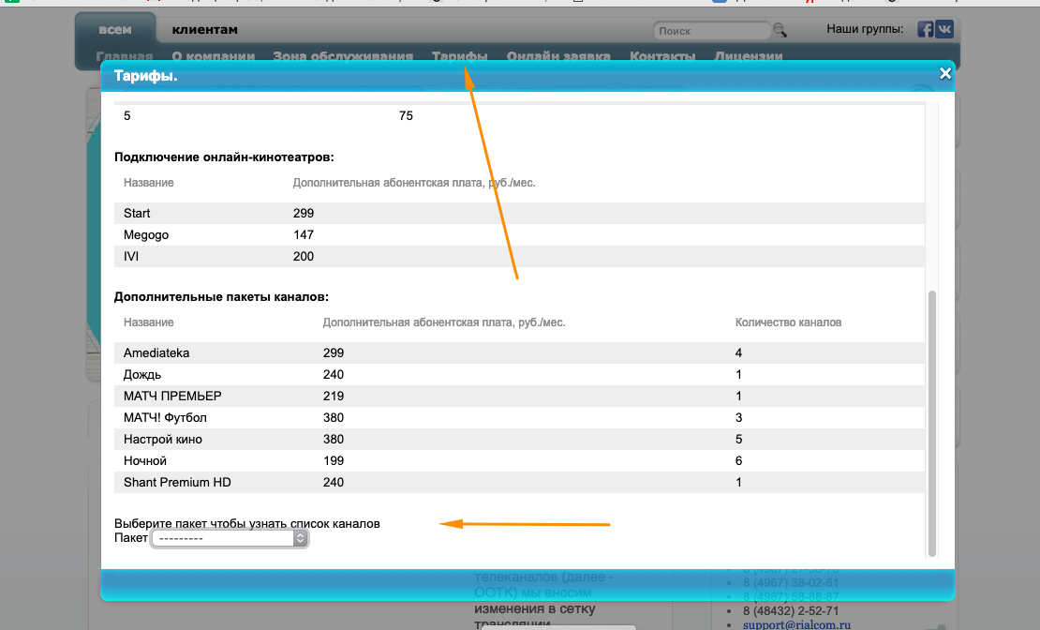This screenshot has width=1040, height=630.
Task: Select the Shant Premium HD package name
Action: tap(177, 483)
